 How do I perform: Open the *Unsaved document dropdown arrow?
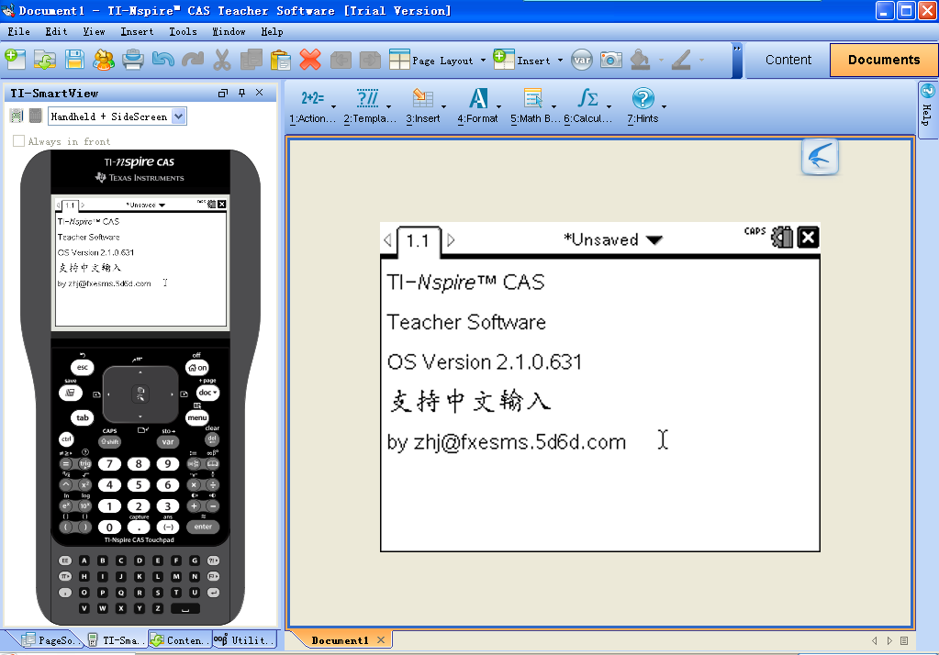tap(654, 240)
